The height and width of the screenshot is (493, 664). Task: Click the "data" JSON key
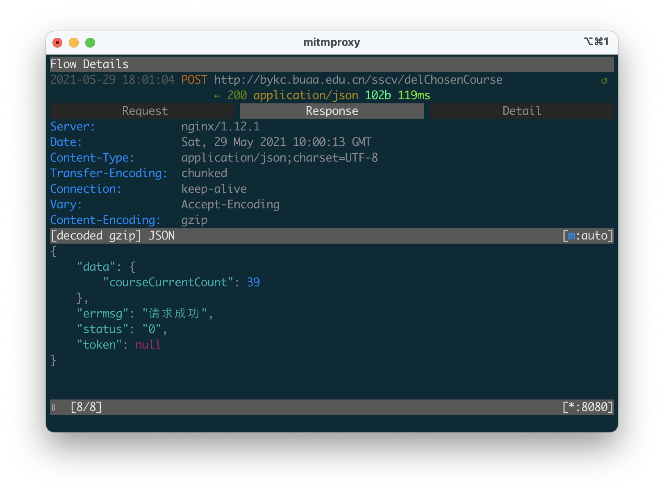96,267
